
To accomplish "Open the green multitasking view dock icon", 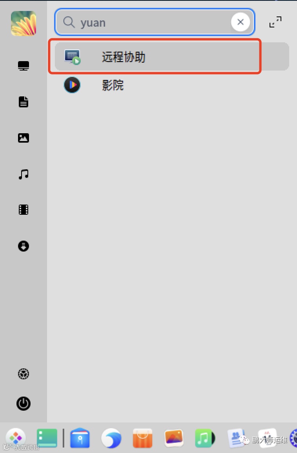I will pos(47,438).
